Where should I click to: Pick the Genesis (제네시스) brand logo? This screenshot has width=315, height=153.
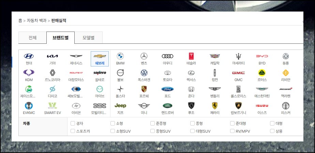[x=76, y=56]
